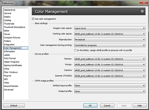Open Folders preferences category
Viewport: 149px width, 110px height.
click(x=7, y=41)
